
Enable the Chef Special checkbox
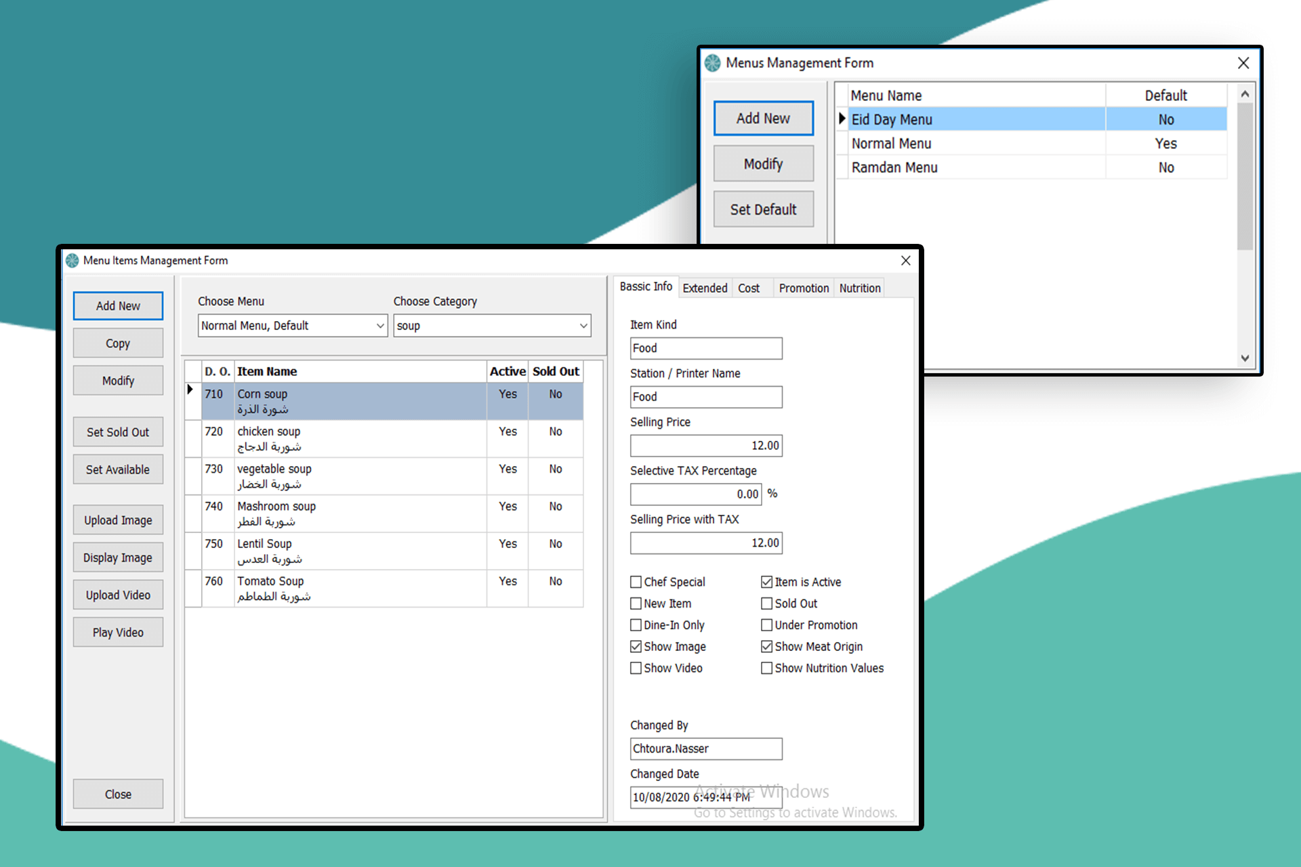(x=636, y=581)
